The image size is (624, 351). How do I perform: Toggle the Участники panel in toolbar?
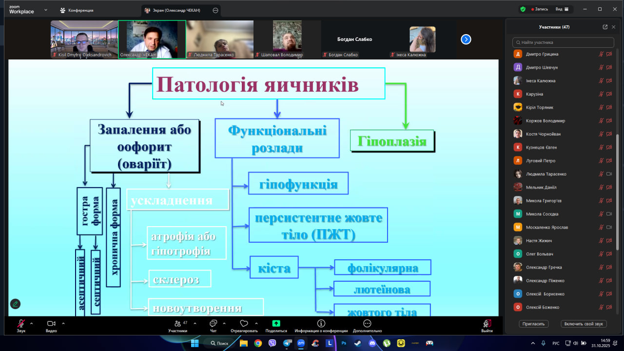point(177,324)
